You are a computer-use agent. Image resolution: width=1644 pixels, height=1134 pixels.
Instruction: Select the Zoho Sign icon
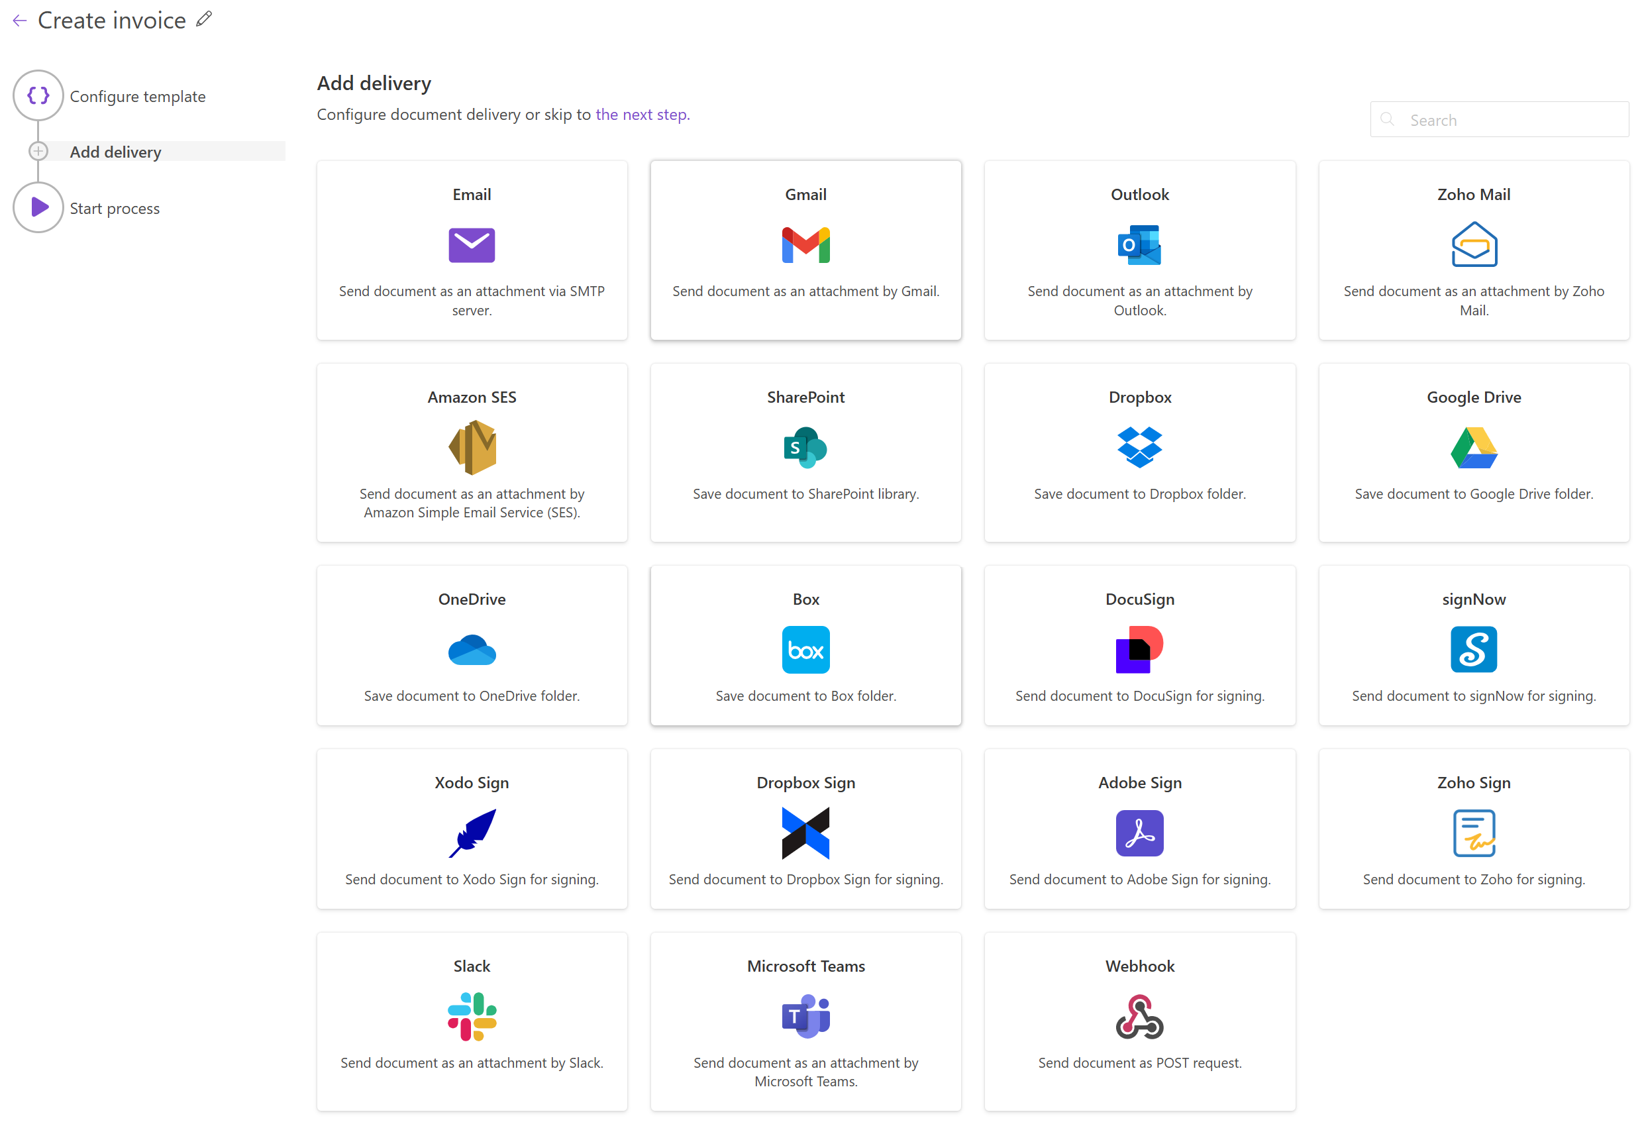(x=1473, y=833)
